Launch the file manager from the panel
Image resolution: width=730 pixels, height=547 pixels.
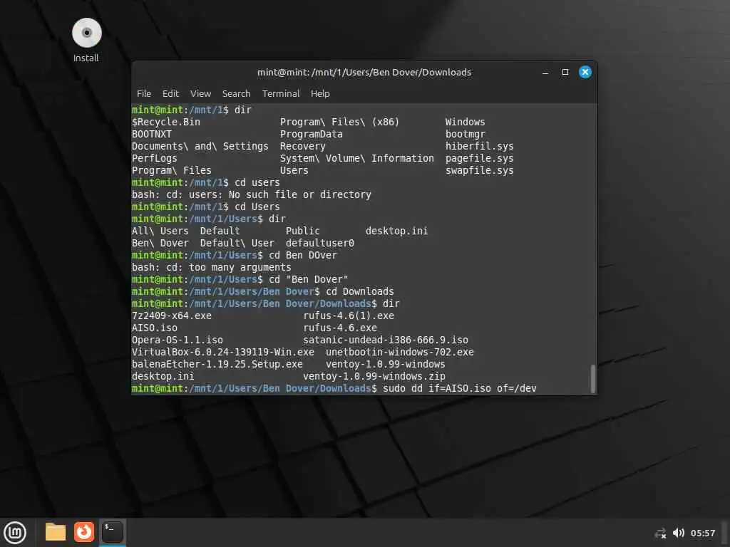[56, 532]
